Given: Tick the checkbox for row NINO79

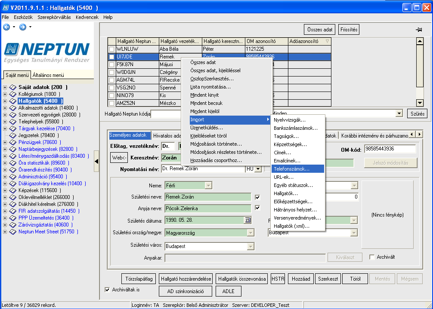Looking at the screenshot, I should coord(111,95).
